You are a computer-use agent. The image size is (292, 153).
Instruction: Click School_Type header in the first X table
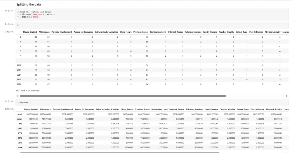pos(241,32)
